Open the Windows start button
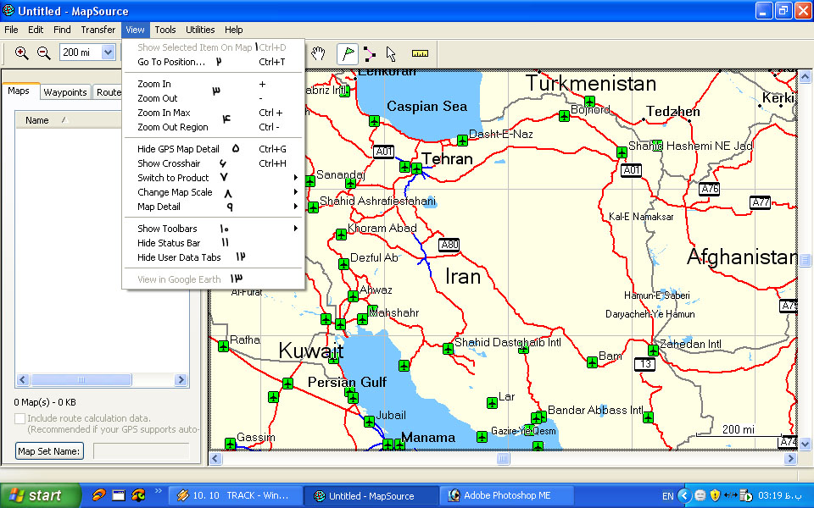Viewport: 814px width, 508px height. point(34,495)
